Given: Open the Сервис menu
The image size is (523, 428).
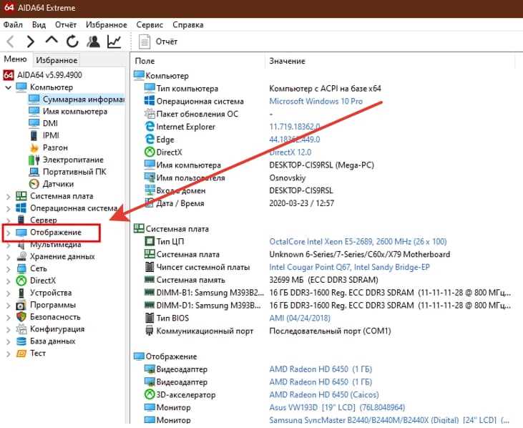Looking at the screenshot, I should pyautogui.click(x=150, y=25).
